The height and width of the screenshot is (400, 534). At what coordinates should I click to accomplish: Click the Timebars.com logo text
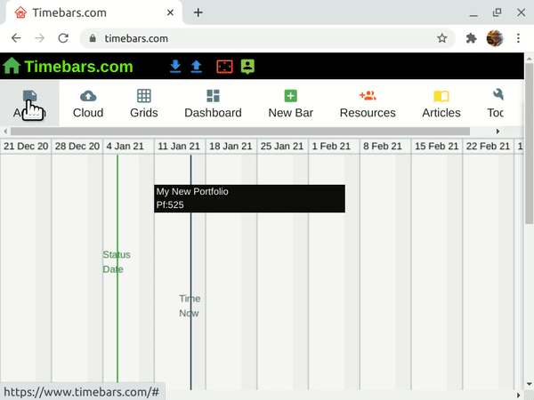pyautogui.click(x=79, y=67)
